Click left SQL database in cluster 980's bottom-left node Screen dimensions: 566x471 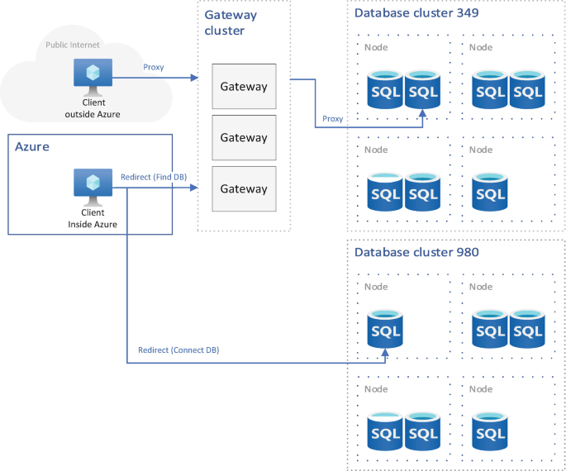click(385, 430)
